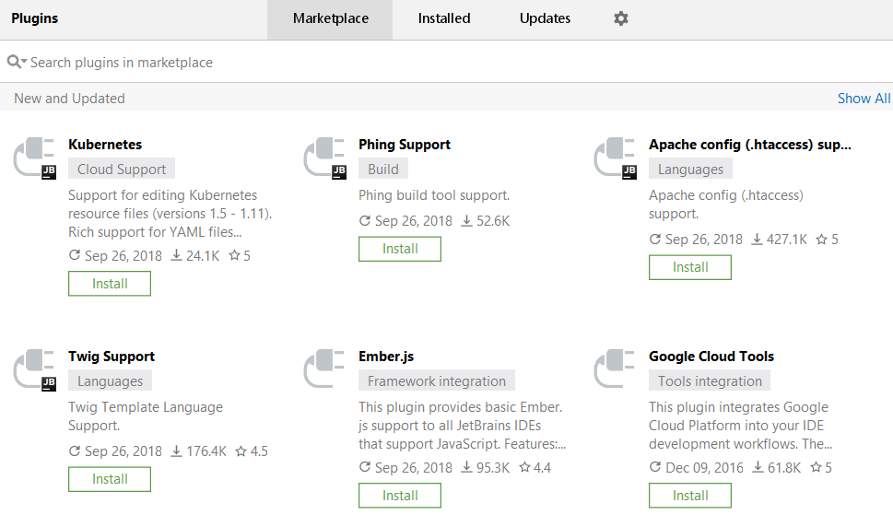
Task: Open the Kubernetes plugin title
Action: pyautogui.click(x=105, y=145)
